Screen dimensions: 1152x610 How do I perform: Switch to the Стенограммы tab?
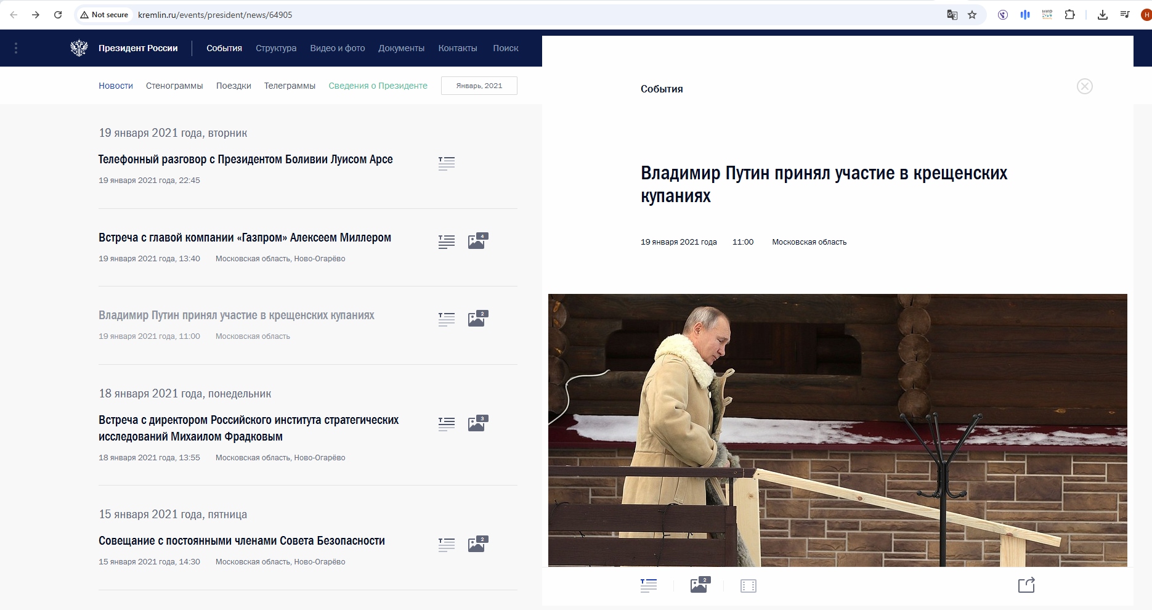click(174, 86)
